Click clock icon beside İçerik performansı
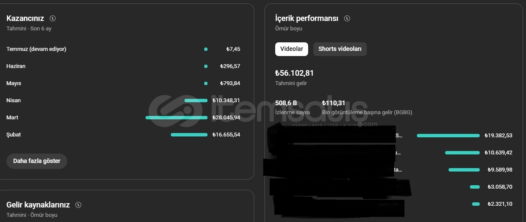Viewport: 526px width, 222px height. (347, 18)
